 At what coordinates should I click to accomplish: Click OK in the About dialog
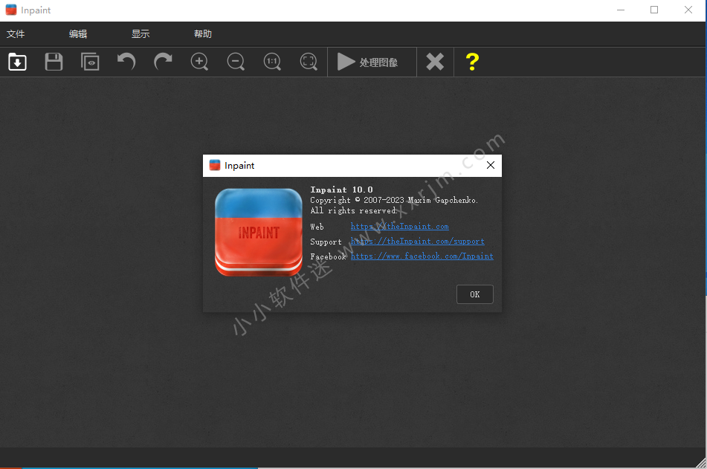pyautogui.click(x=475, y=294)
